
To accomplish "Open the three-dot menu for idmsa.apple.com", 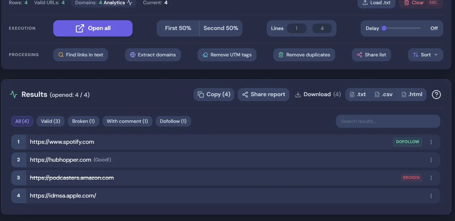I will click(x=431, y=196).
